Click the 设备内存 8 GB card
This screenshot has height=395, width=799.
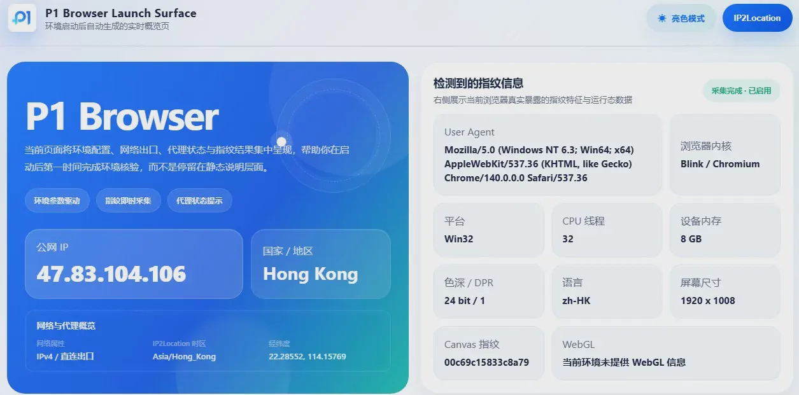click(x=725, y=230)
